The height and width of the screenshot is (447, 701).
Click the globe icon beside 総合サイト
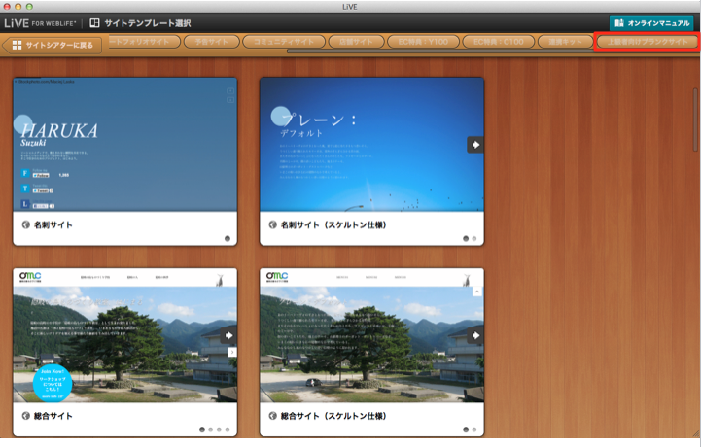tap(26, 416)
